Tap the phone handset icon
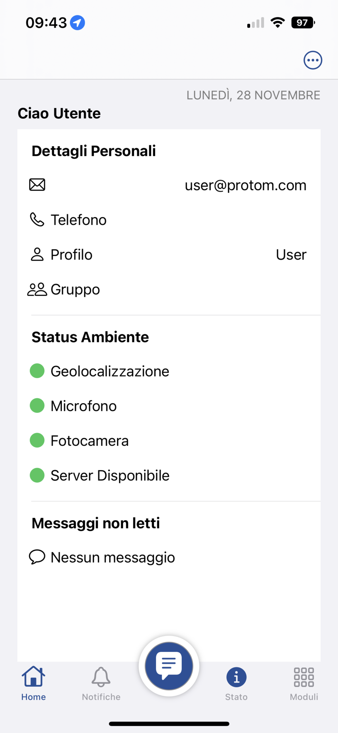 coord(37,220)
